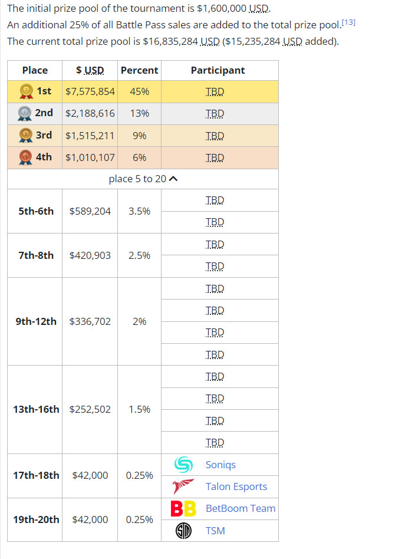Click the silver 2nd place medal icon
This screenshot has height=559, width=402.
(25, 113)
